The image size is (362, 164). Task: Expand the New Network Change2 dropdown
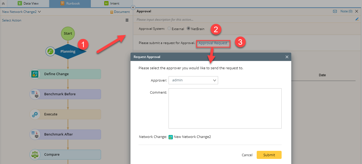tap(39, 12)
